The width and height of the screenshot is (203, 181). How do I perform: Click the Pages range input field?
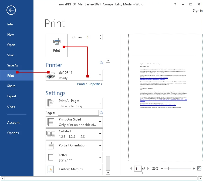[78, 113]
